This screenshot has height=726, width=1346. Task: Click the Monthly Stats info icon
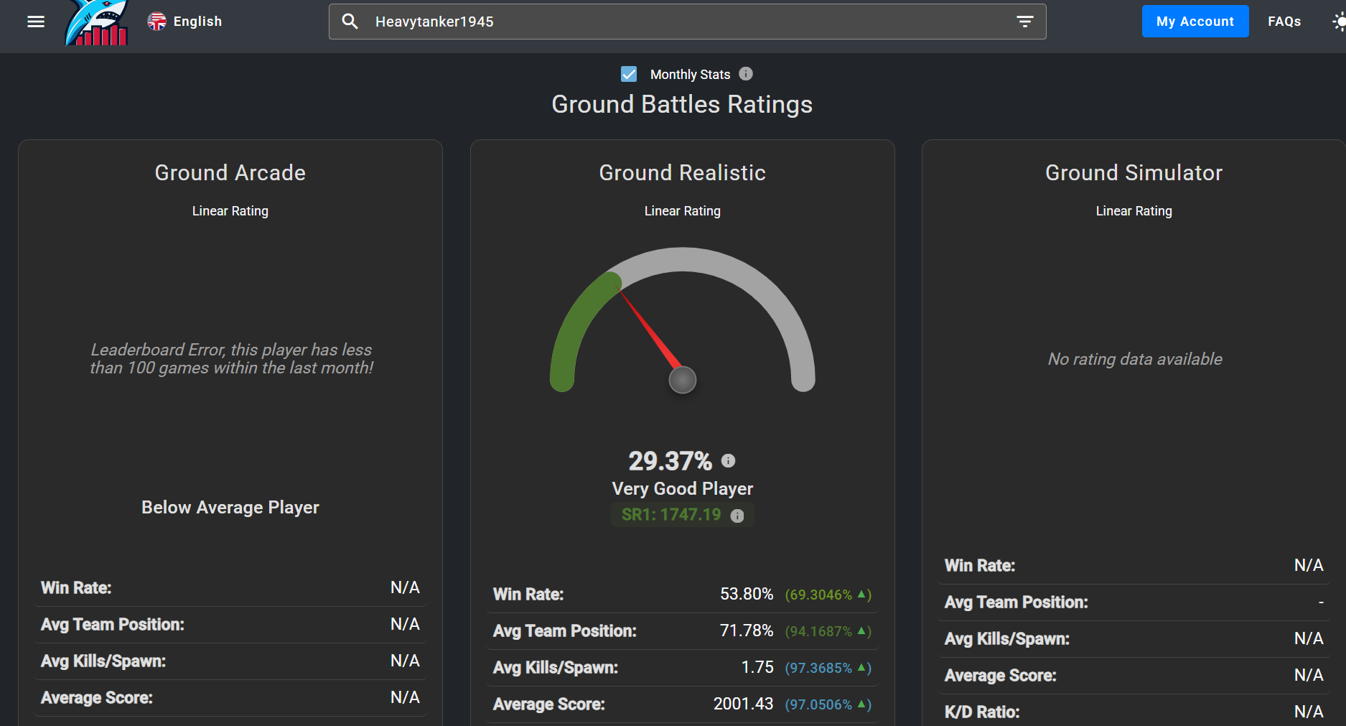pos(746,74)
